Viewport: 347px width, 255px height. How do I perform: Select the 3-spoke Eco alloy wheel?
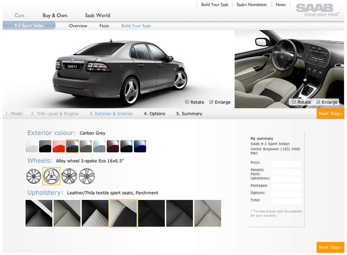click(x=51, y=176)
